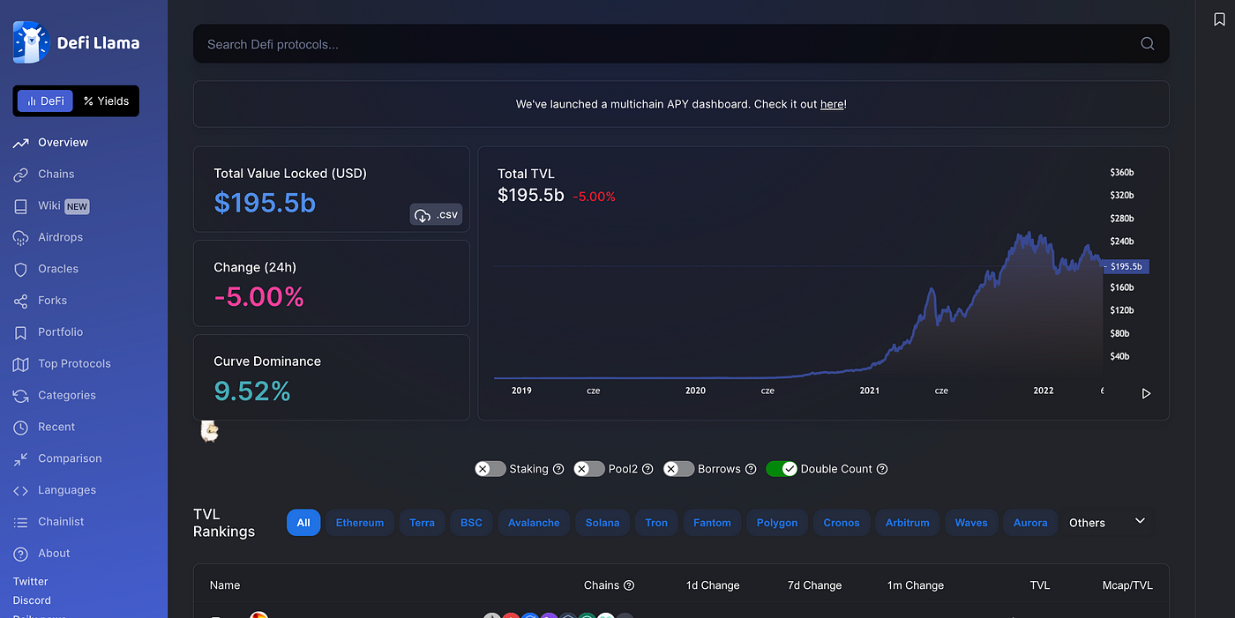The width and height of the screenshot is (1235, 618).
Task: Click the Airdrops cloud icon
Action: (21, 238)
